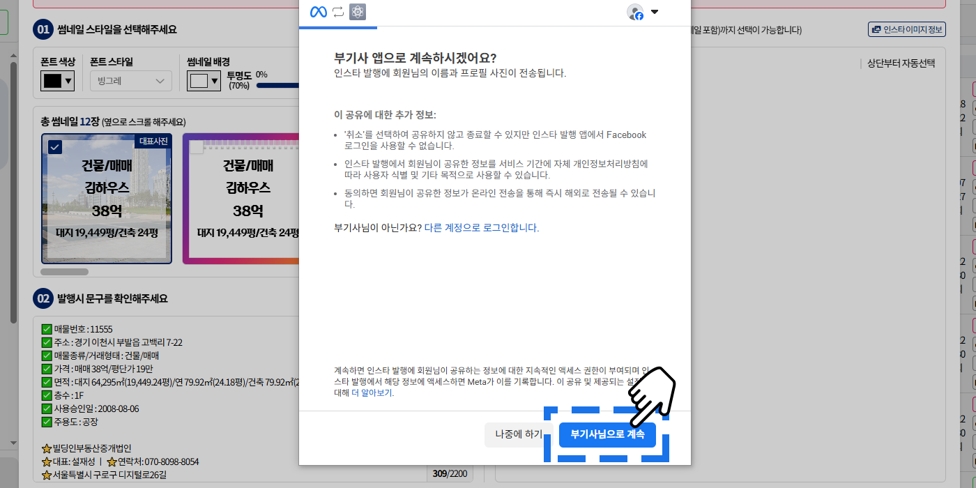Toggle the '사용승인일 : 2008-08-06' checkbox

click(x=47, y=409)
